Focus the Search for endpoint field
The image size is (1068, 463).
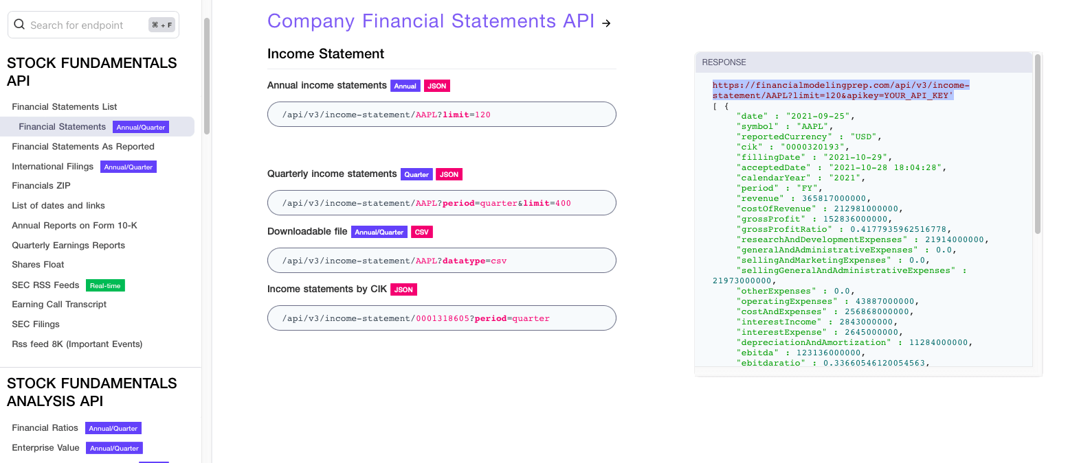click(93, 25)
